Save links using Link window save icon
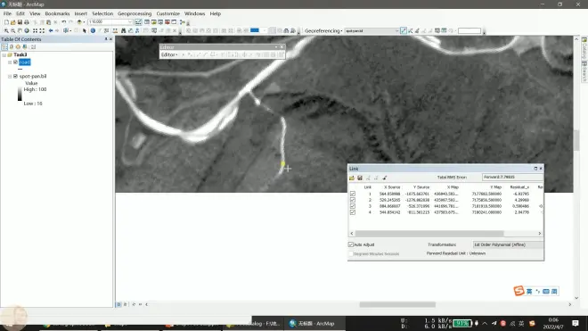This screenshot has height=331, width=588. point(360,178)
